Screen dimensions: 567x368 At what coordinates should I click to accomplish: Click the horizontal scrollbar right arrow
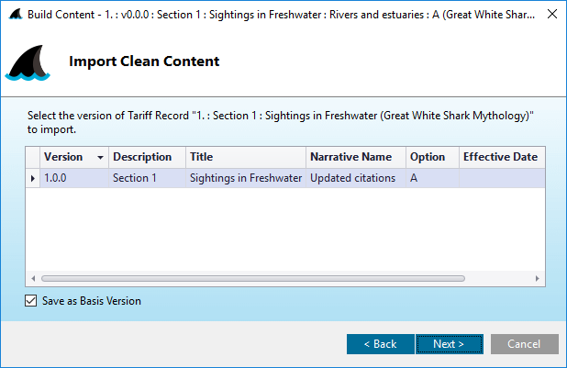pyautogui.click(x=538, y=278)
